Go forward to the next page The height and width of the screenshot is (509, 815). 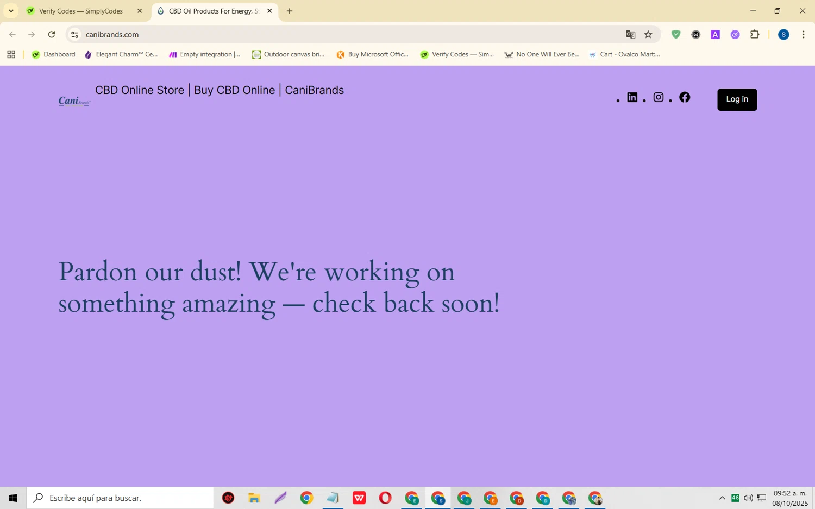[32, 34]
